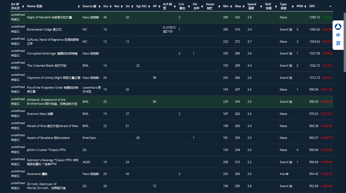346x193 pixels.
Task: Click PPM value 4 in Jeklik's Crusher row
Action: click(297, 150)
